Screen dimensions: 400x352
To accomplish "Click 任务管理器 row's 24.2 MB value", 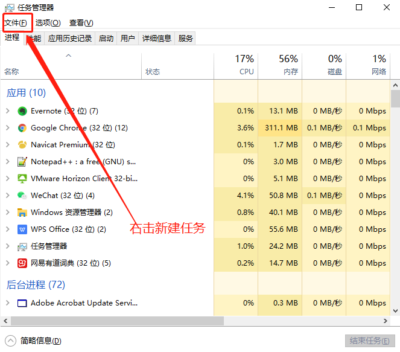I will pyautogui.click(x=284, y=246).
